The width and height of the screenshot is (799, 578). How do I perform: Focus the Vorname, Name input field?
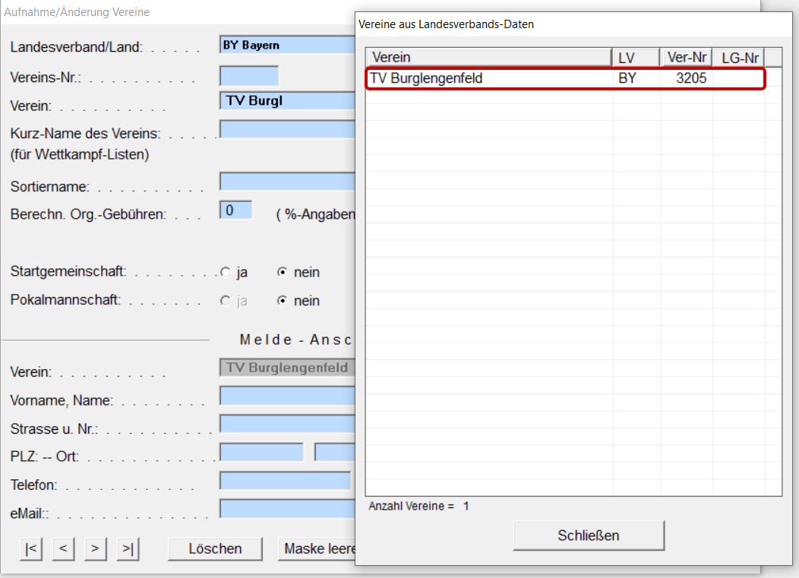(287, 396)
